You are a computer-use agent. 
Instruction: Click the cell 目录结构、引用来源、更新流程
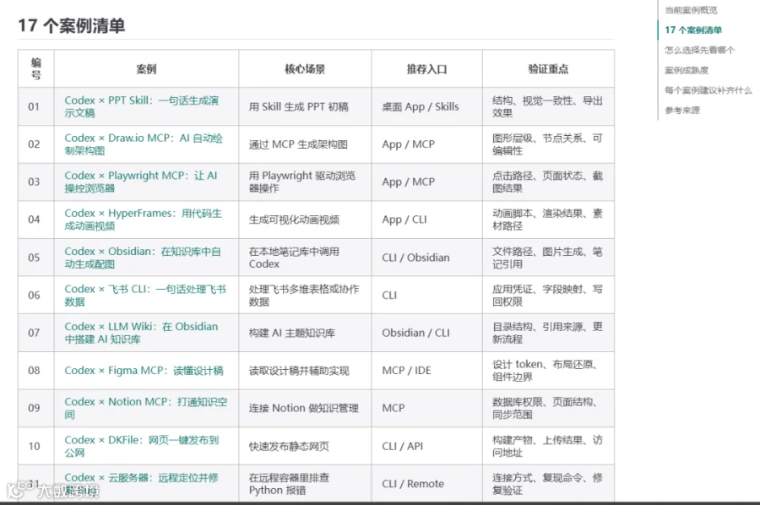(x=548, y=333)
